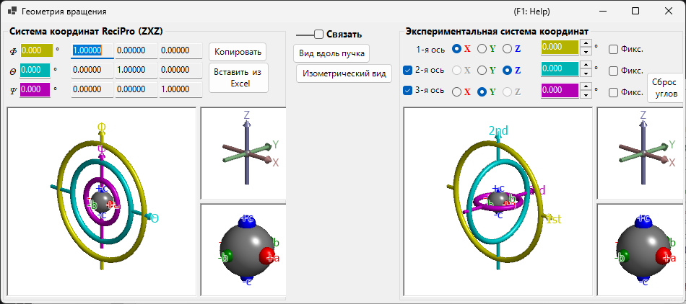Click the cyan Θ angle field
Screen dimensions: 686x304
tap(35, 70)
